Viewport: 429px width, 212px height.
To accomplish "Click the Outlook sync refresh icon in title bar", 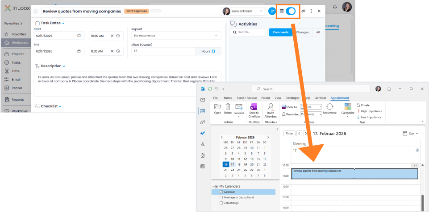I will click(x=210, y=89).
